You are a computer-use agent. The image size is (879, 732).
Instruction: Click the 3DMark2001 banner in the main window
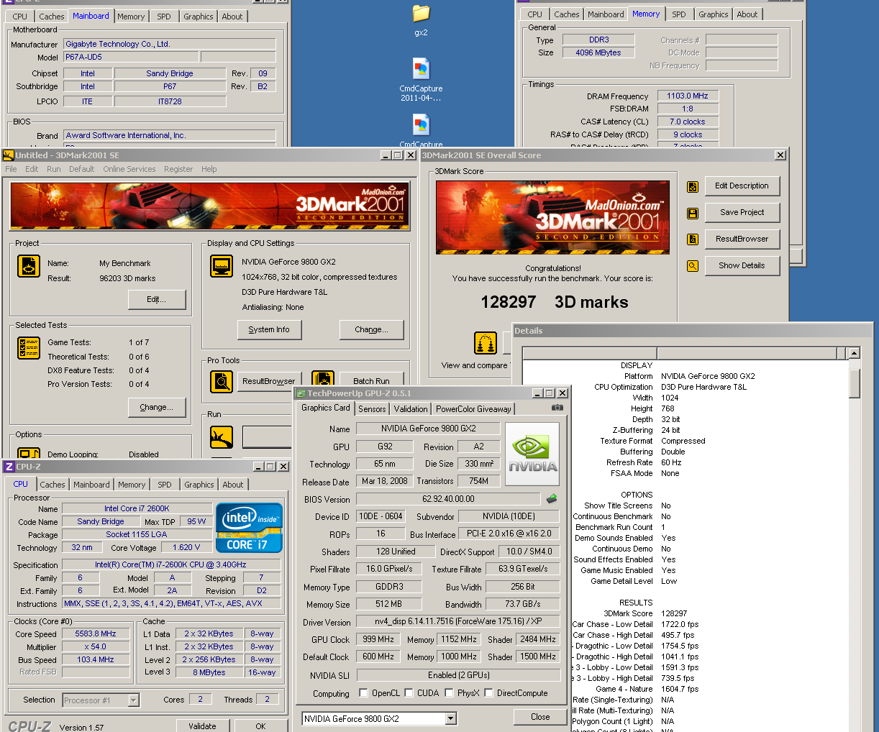click(209, 206)
